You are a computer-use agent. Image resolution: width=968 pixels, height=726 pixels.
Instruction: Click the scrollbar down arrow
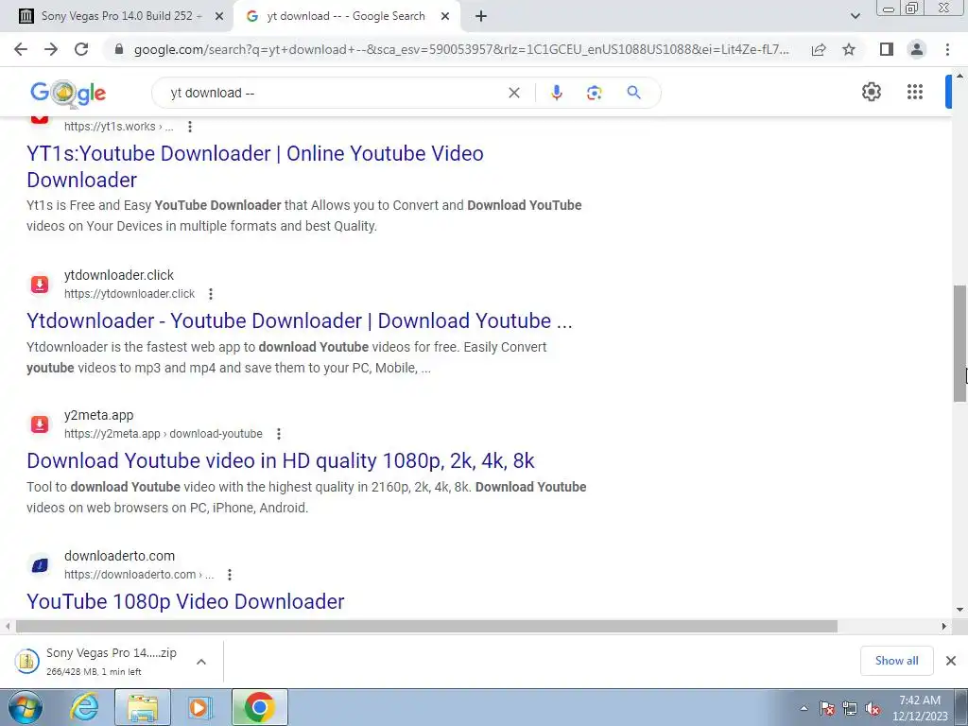point(960,610)
